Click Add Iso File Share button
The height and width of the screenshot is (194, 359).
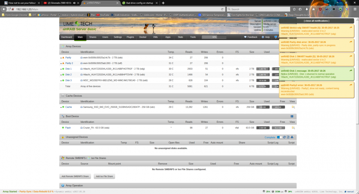[104, 176]
